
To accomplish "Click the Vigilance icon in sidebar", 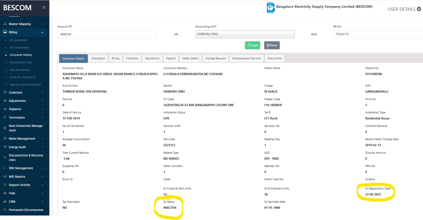I will (5, 109).
